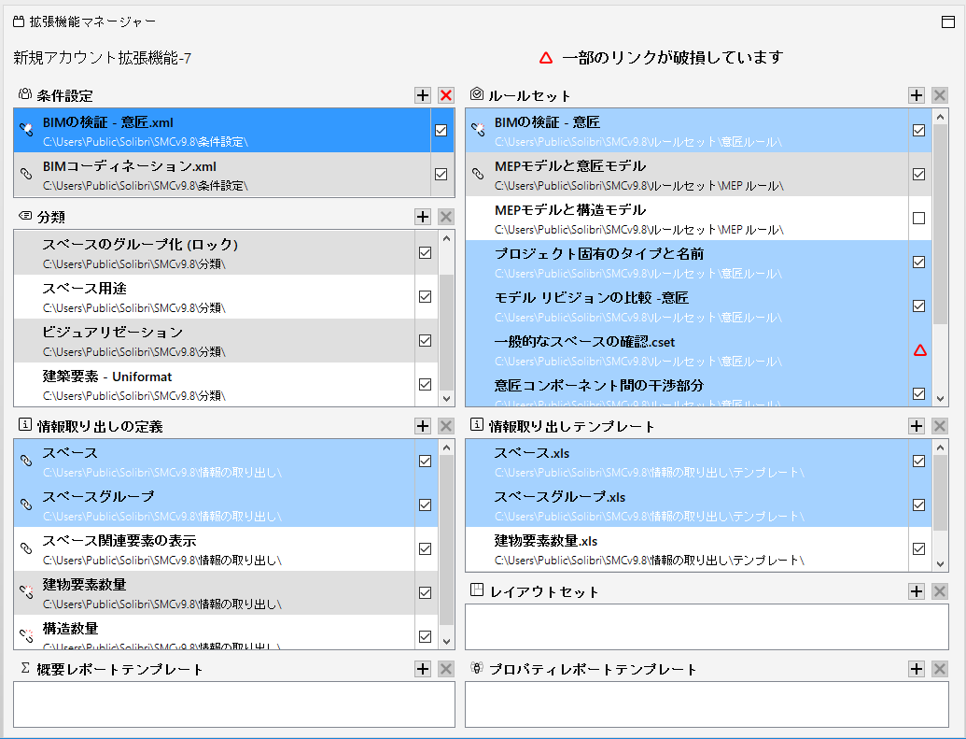
Task: Add a 概要レポートテンプレート with plus button
Action: coord(423,669)
